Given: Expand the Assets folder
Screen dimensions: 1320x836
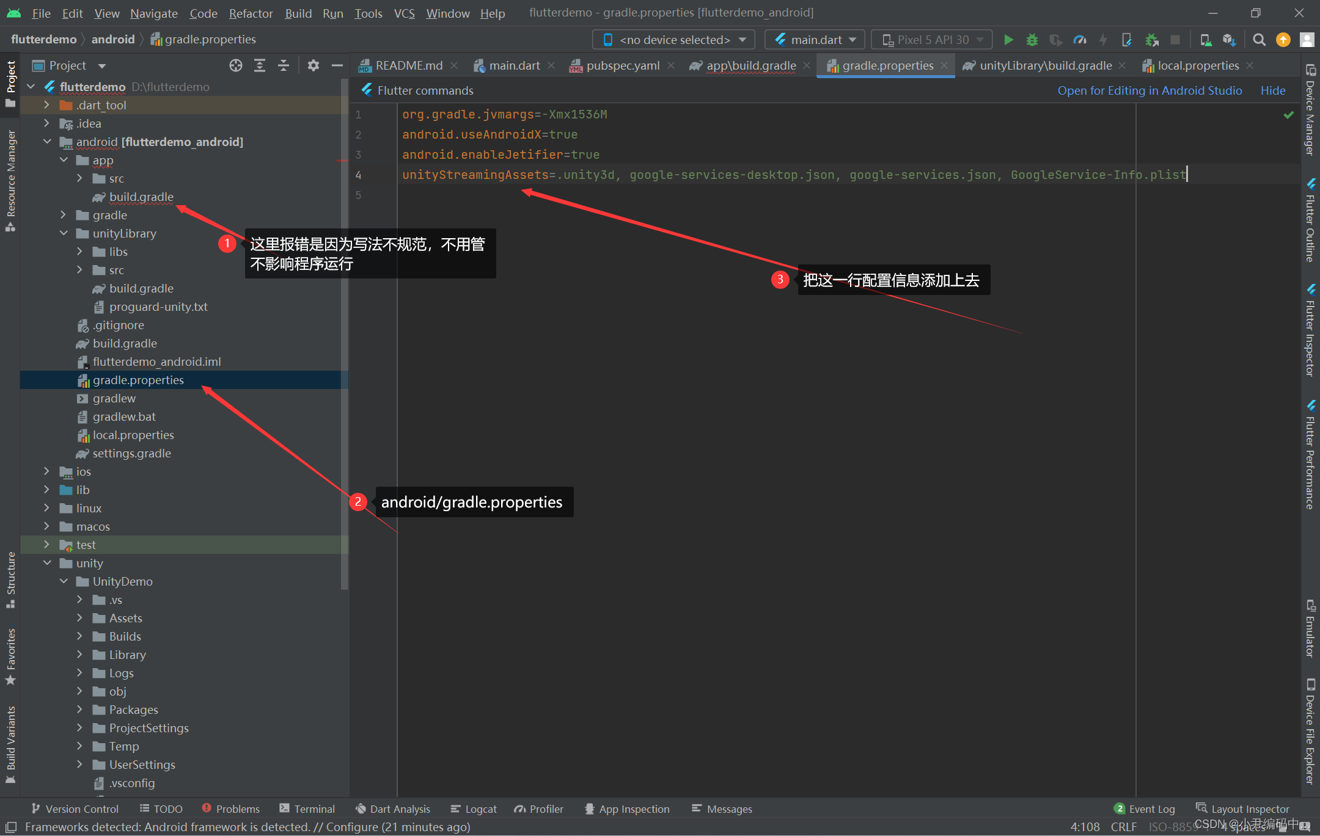Looking at the screenshot, I should click(79, 618).
